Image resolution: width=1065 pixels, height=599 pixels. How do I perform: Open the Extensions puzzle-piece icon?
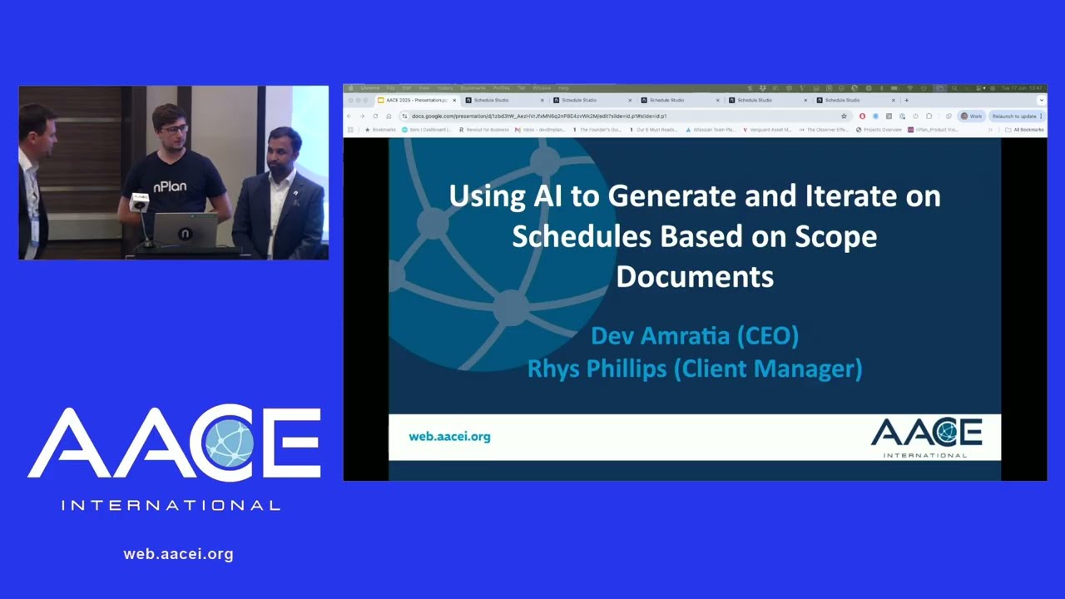pyautogui.click(x=929, y=116)
